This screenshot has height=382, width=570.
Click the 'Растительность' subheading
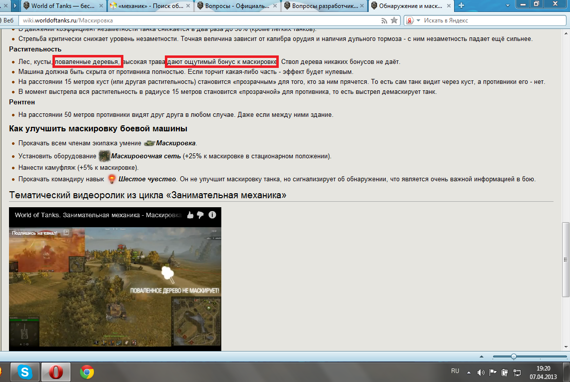[35, 49]
